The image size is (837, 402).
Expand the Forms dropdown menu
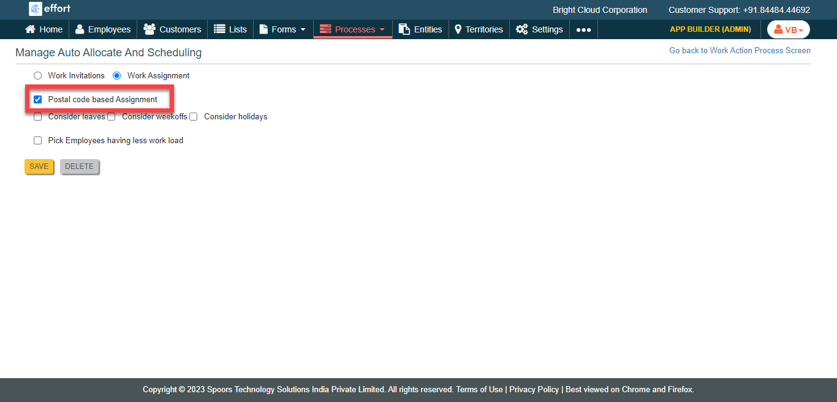click(282, 29)
